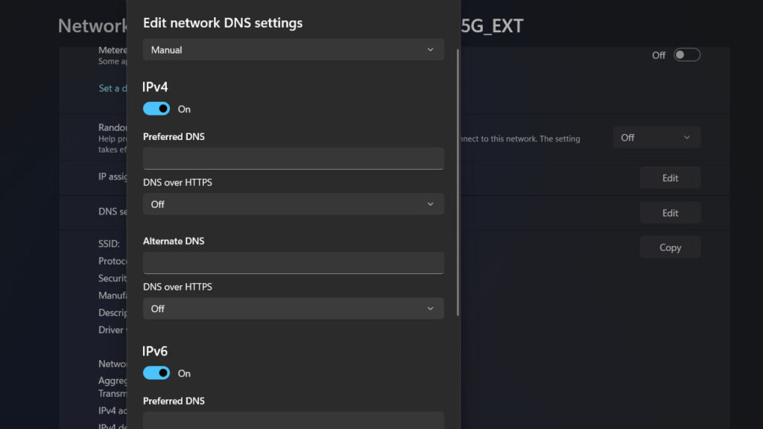Open the Off dropdown for random hardware addresses

coord(656,137)
